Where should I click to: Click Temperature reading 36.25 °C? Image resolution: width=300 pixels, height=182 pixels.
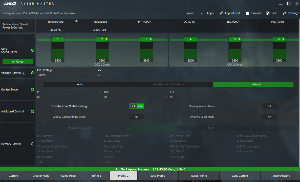pyautogui.click(x=55, y=30)
